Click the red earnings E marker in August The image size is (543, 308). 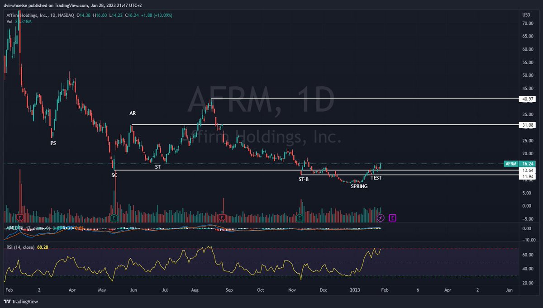222,218
